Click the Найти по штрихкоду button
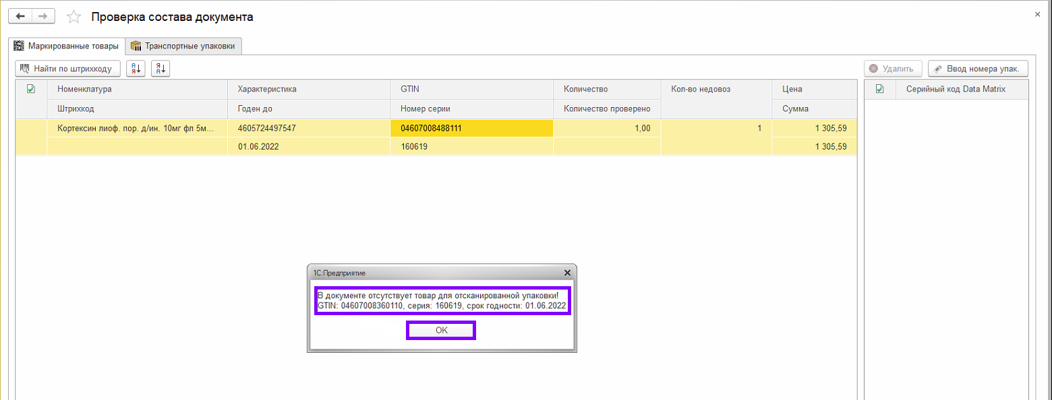Screen dimensions: 1052x400 67,68
